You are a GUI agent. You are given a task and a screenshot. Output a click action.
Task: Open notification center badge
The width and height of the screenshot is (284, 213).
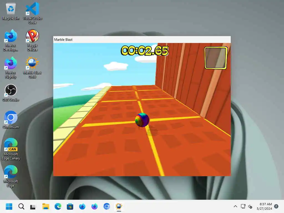point(276,206)
